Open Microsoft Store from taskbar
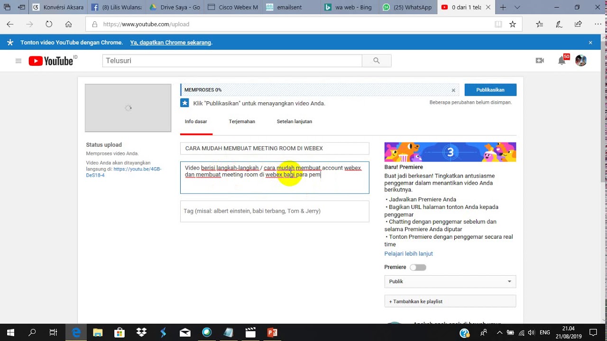This screenshot has height=341, width=607. click(x=120, y=332)
